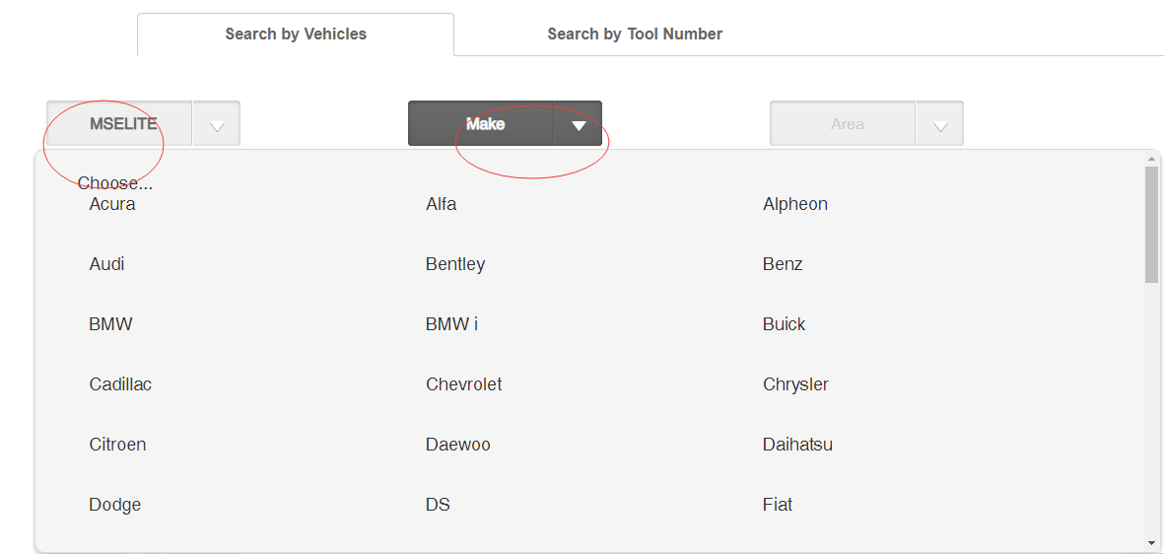Open the MSELITE dropdown arrow
1164x554 pixels.
(x=216, y=123)
